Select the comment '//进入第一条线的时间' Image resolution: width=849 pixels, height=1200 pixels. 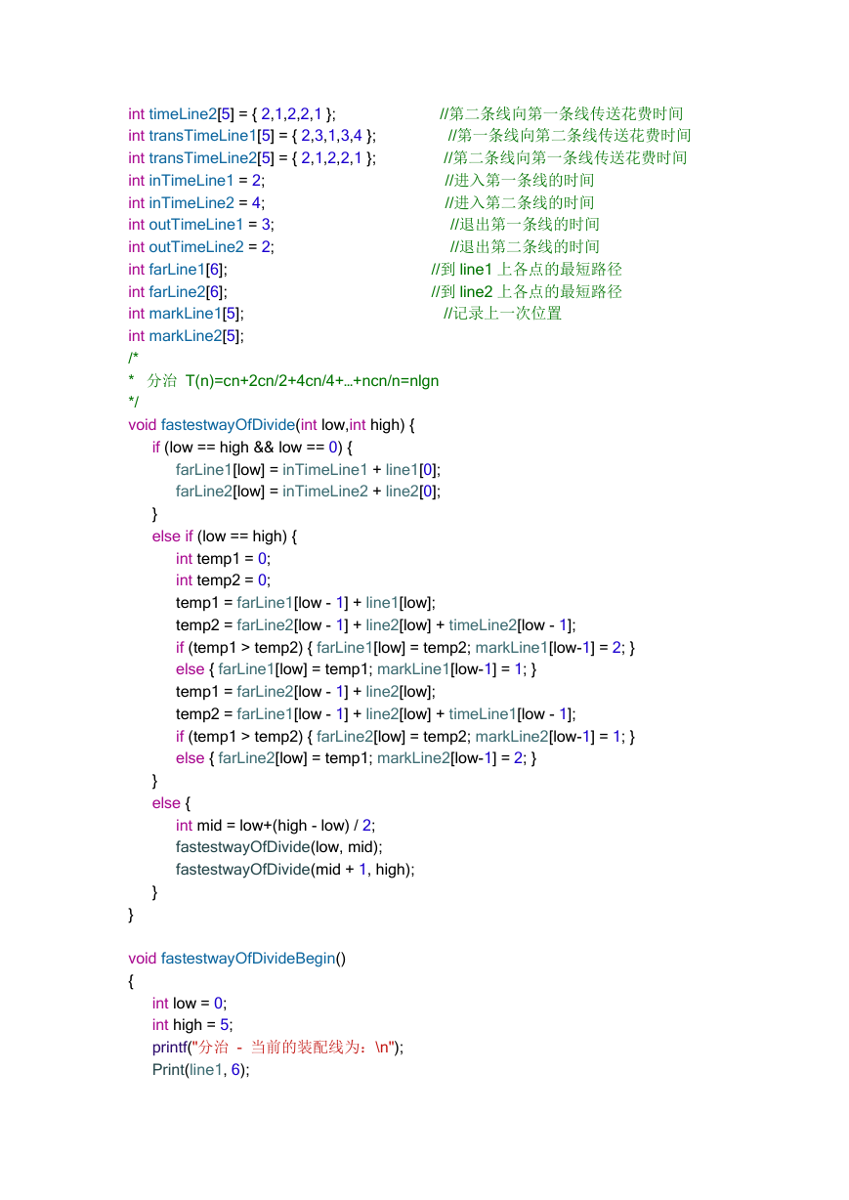click(x=519, y=181)
